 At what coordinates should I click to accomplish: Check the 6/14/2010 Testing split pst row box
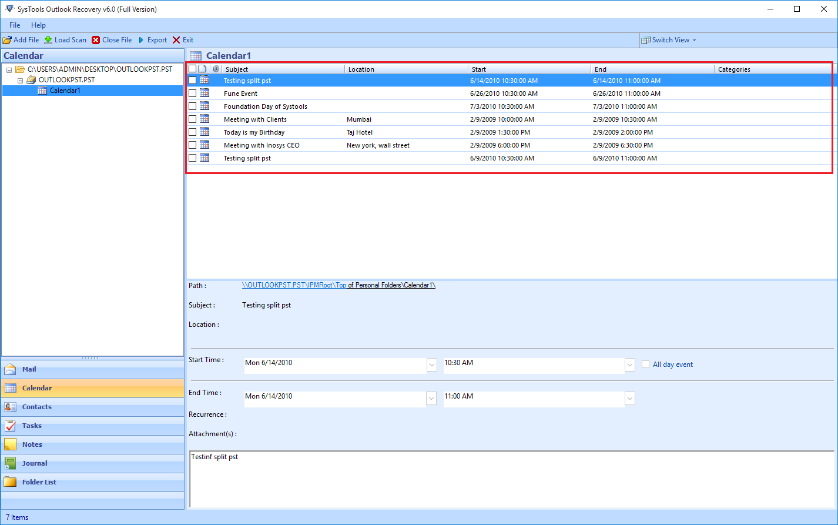[x=192, y=80]
